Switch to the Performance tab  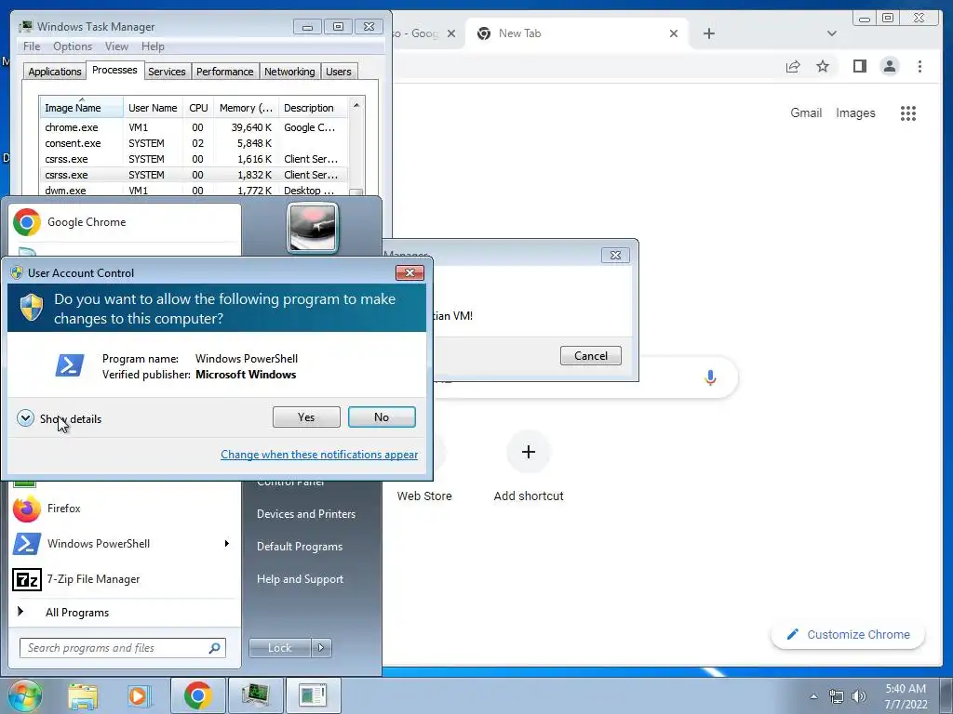tap(224, 72)
